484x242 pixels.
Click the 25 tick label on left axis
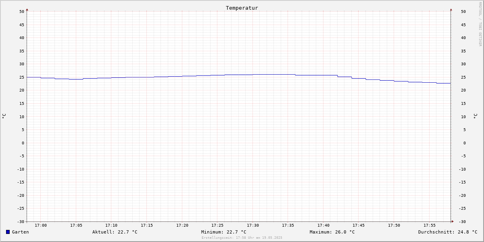[x=22, y=77]
